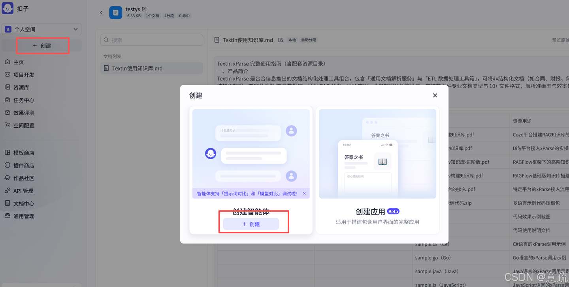
Task: Click the blue knowledge base document icon
Action: point(116,13)
